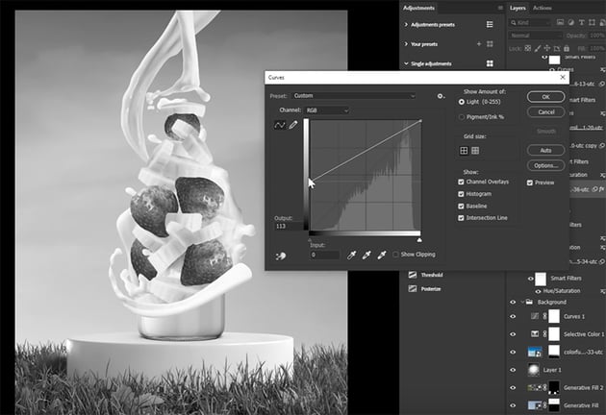Click the Threshold adjustment icon
The image size is (606, 415).
pyautogui.click(x=413, y=275)
